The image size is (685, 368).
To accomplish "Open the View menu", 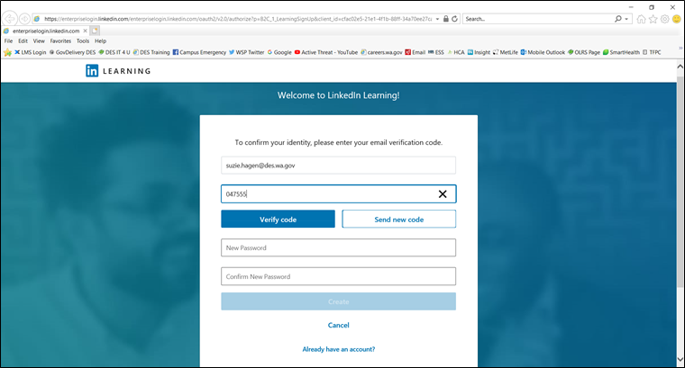I will point(39,41).
